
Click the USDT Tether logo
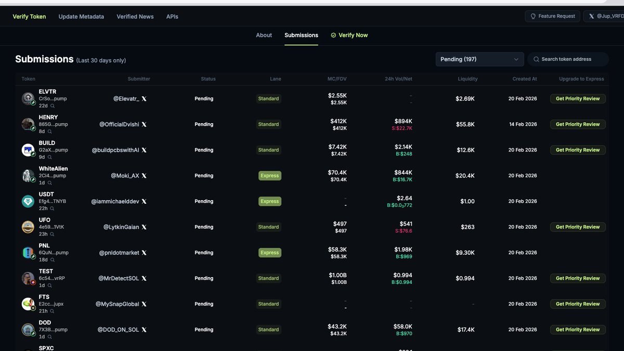click(x=28, y=201)
